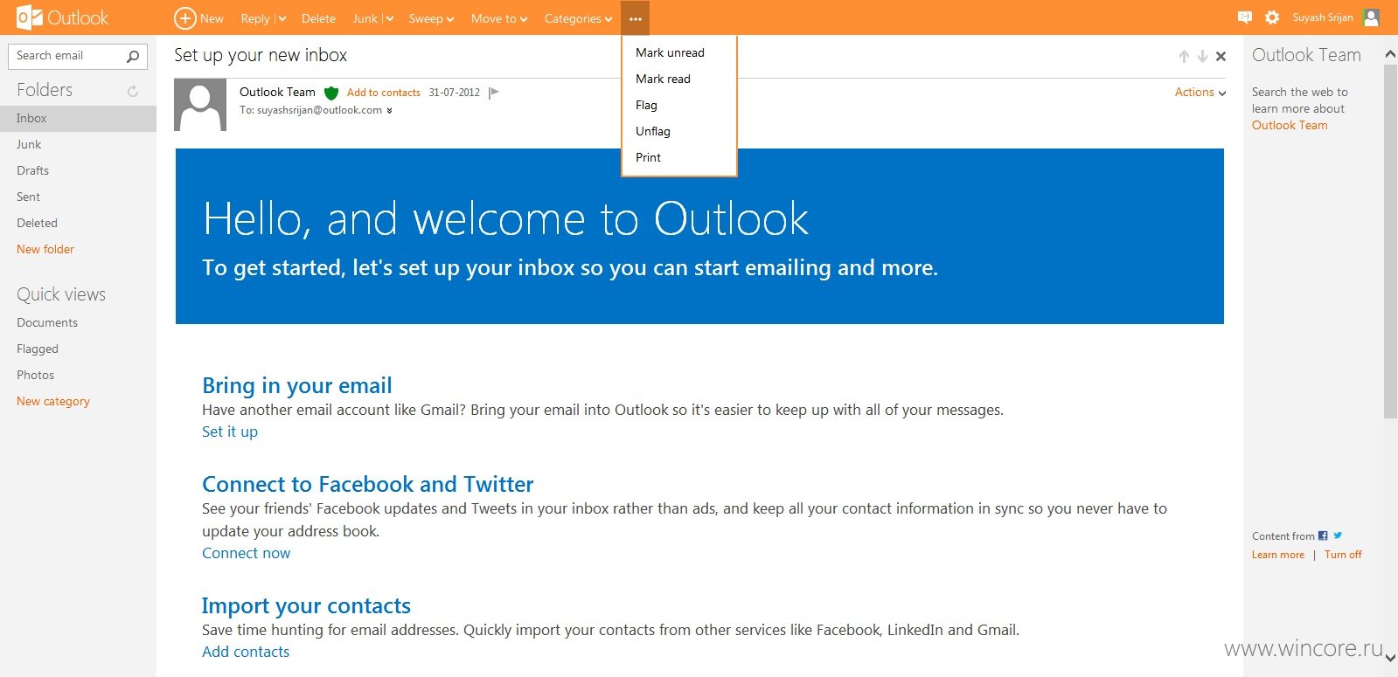Open the messaging chat icon

point(1245,17)
